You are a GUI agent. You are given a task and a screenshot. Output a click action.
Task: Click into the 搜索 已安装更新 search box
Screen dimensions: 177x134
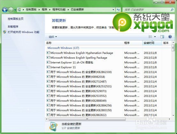[x=146, y=10]
